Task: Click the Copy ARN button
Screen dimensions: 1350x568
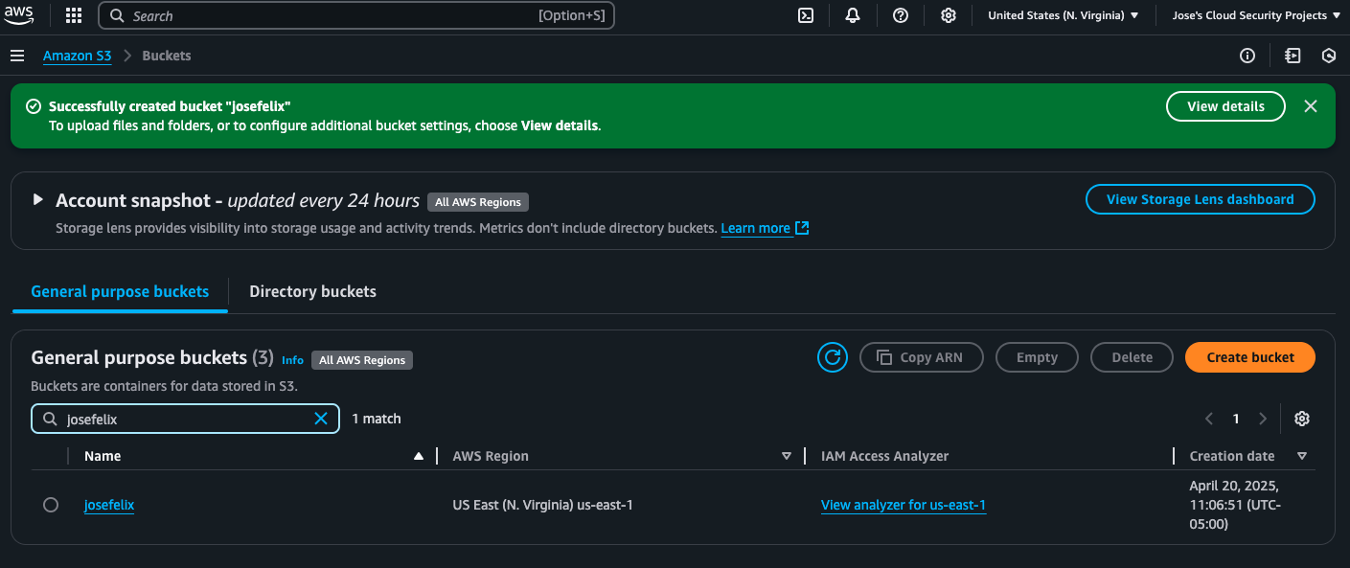Action: [922, 357]
